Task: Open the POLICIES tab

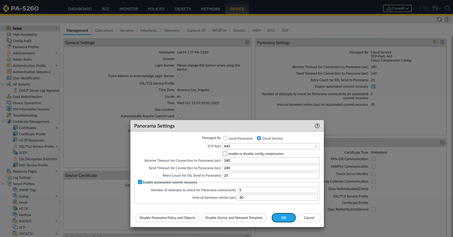Action: point(156,9)
